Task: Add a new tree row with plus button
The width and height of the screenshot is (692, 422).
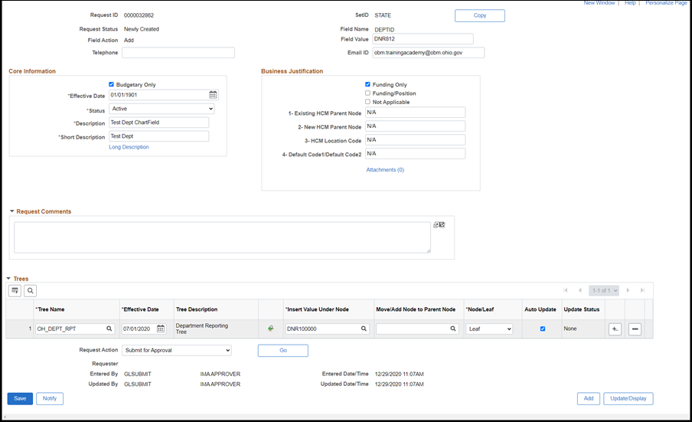Action: pos(615,329)
